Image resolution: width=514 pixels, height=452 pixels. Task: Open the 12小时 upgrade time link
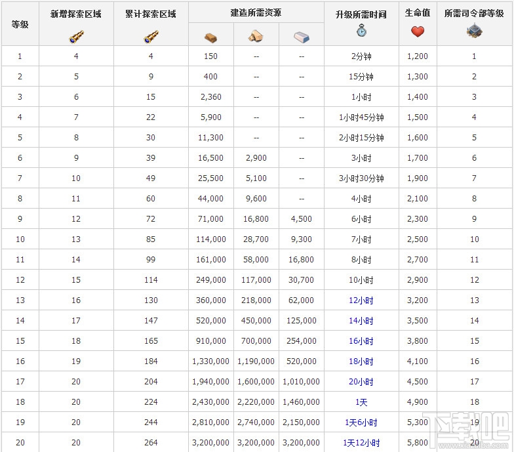(361, 300)
